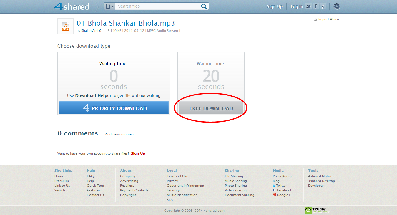Open footer Blog link
The width and height of the screenshot is (397, 215).
pos(276,181)
